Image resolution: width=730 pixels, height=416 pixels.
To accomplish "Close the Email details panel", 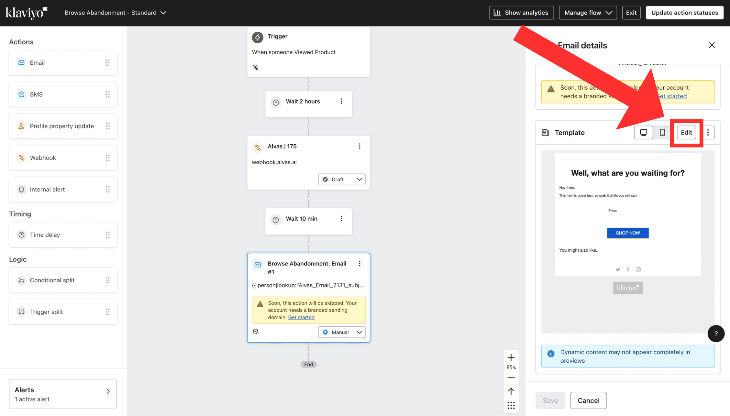I will point(712,45).
